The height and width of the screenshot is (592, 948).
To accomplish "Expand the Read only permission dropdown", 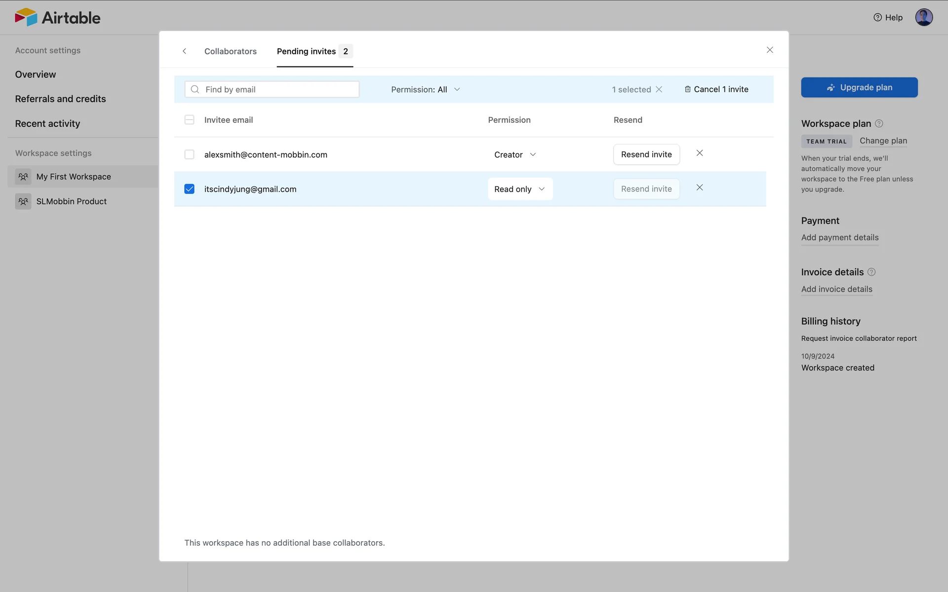I will (x=520, y=189).
